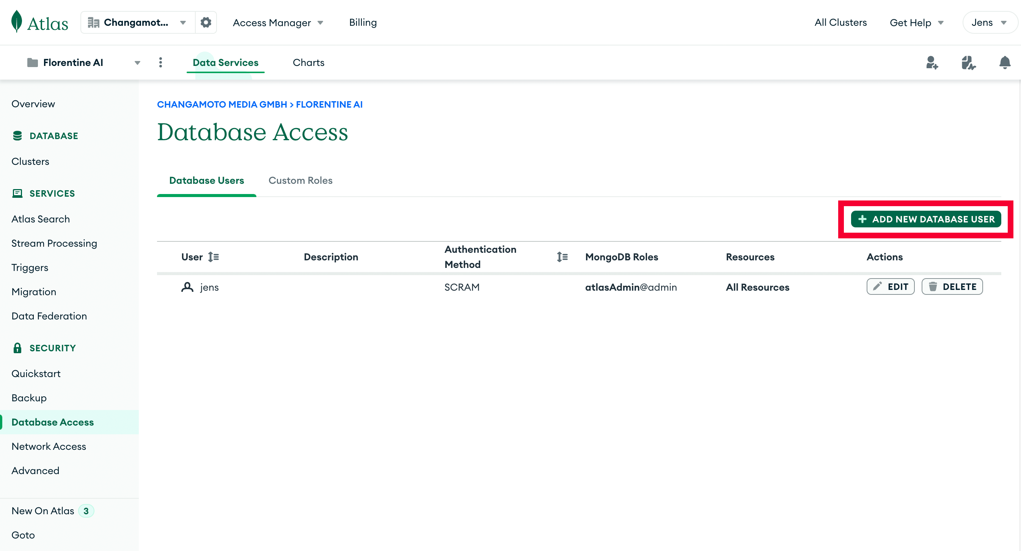Go to Overview in sidebar
This screenshot has width=1021, height=551.
(33, 104)
